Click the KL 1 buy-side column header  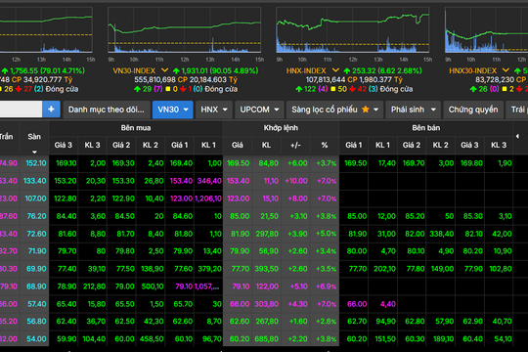click(208, 145)
